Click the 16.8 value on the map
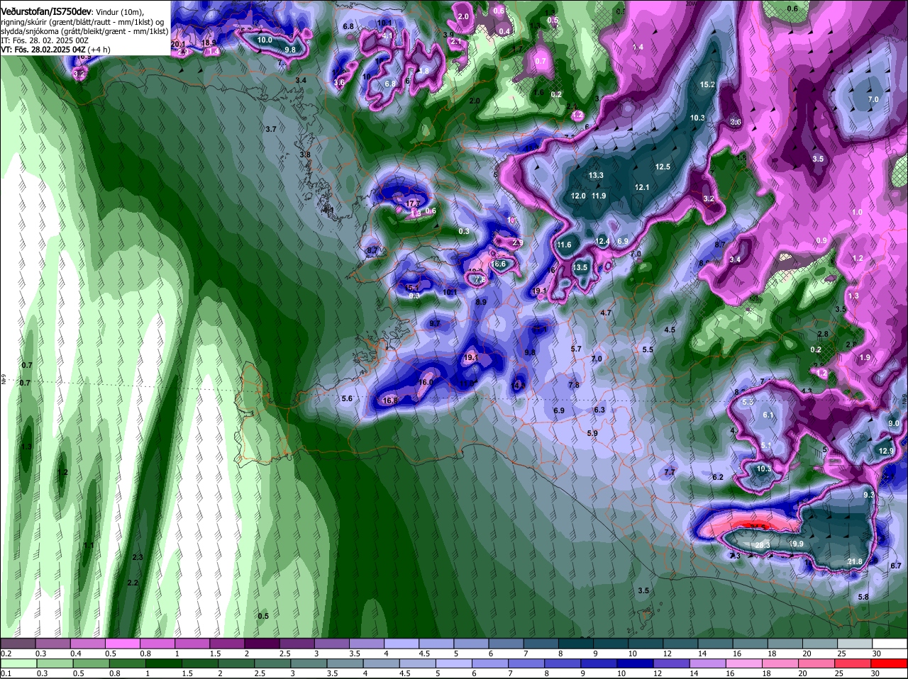 coord(390,400)
